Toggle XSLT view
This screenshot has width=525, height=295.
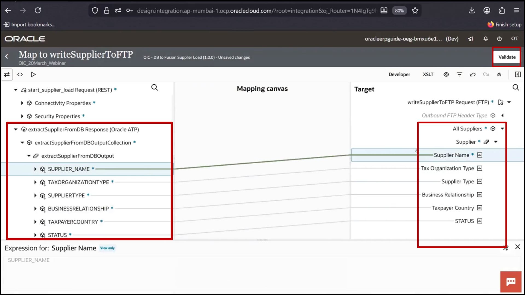click(x=428, y=74)
